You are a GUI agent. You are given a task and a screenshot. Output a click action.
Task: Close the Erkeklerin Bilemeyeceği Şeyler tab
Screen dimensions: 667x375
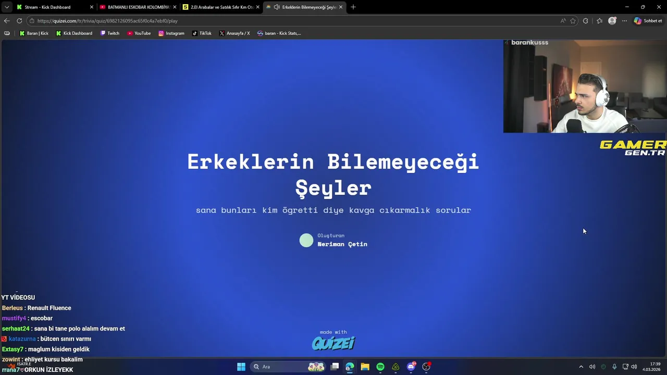pyautogui.click(x=341, y=7)
